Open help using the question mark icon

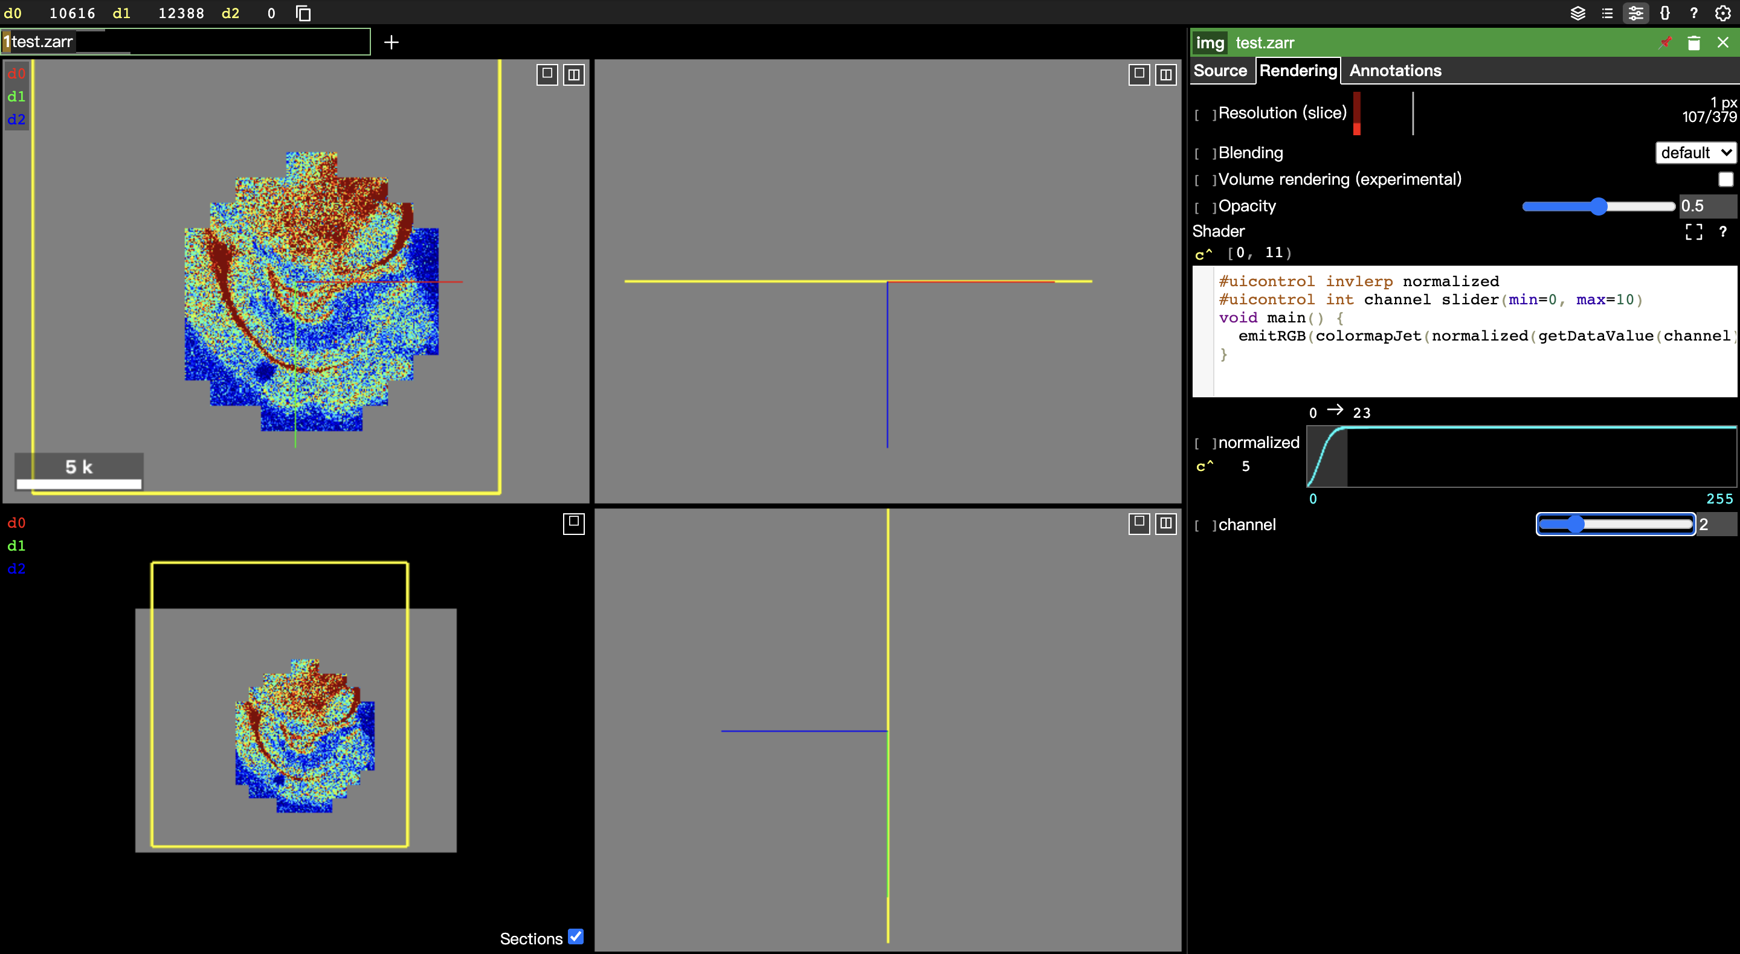click(1694, 13)
